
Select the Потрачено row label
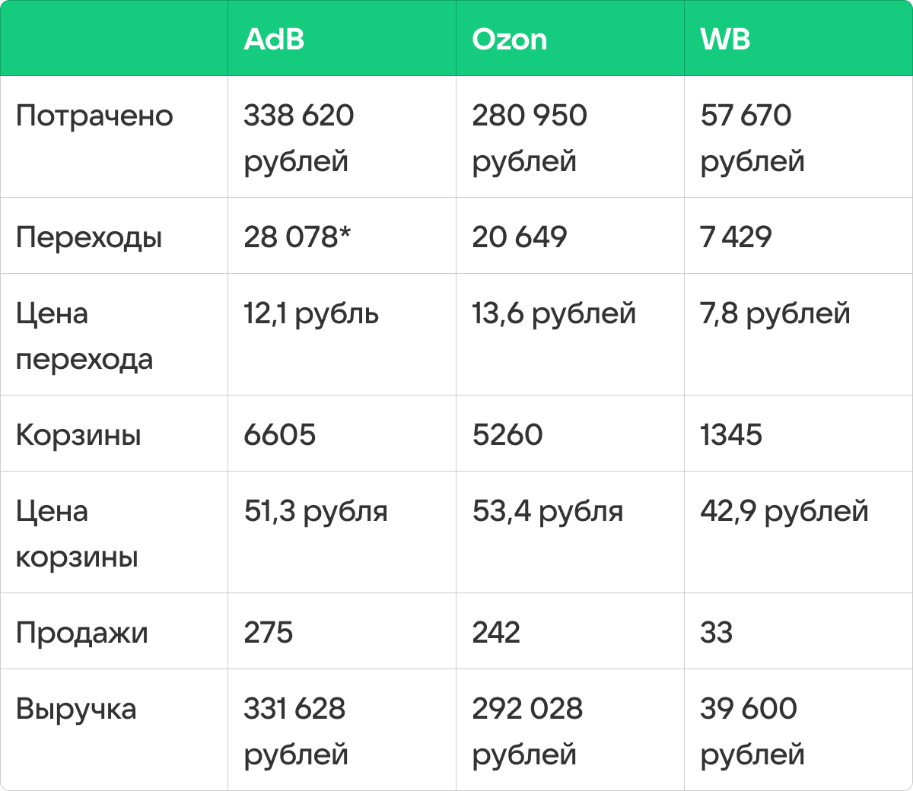[94, 116]
